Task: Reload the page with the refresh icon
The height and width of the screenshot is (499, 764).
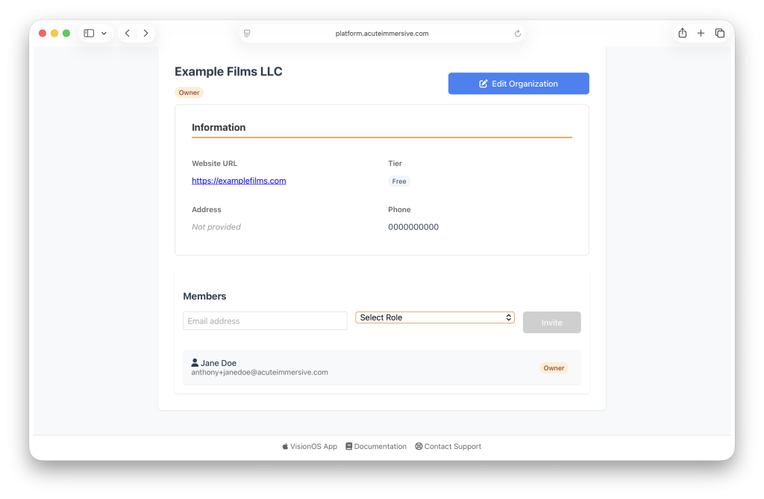Action: [518, 34]
